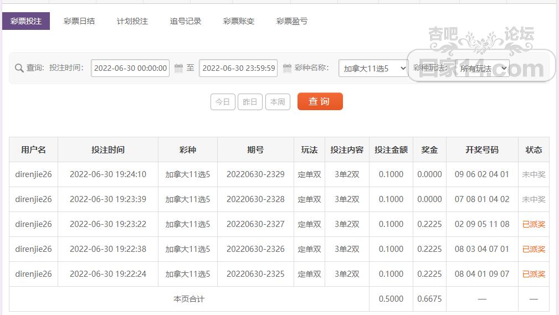Open 追号记录 tab
559x315 pixels.
pos(186,21)
